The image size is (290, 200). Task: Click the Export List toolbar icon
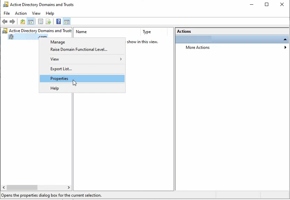click(x=48, y=22)
